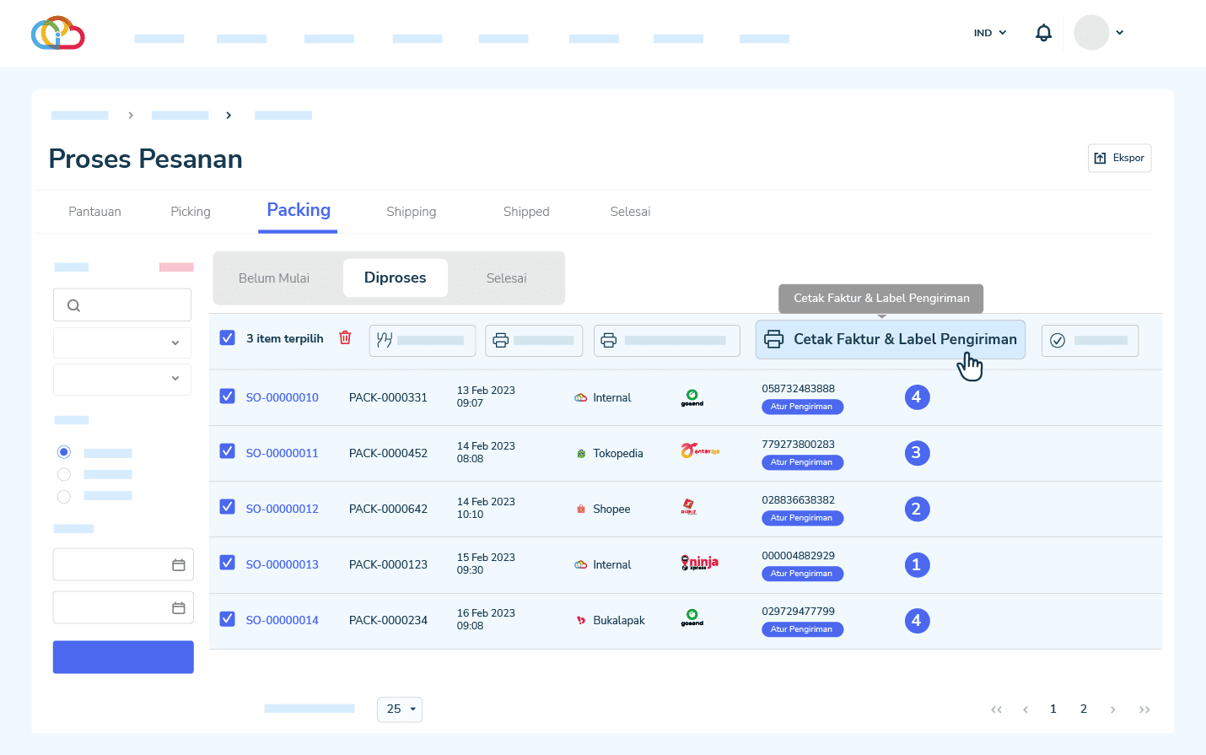This screenshot has width=1206, height=755.
Task: Open the first date calendar icon
Action: click(178, 565)
